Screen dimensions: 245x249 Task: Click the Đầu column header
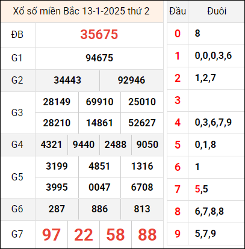click(x=178, y=11)
